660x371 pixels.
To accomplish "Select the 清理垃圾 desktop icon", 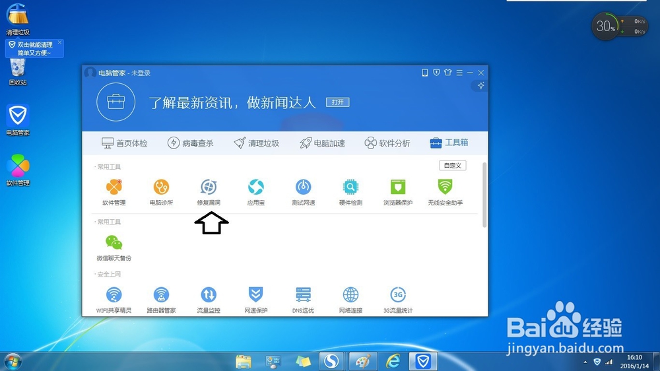I will (18, 19).
